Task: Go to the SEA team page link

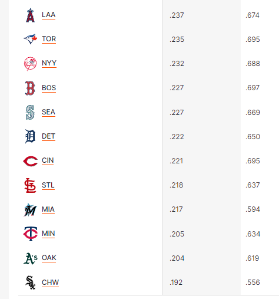Action: coord(48,112)
